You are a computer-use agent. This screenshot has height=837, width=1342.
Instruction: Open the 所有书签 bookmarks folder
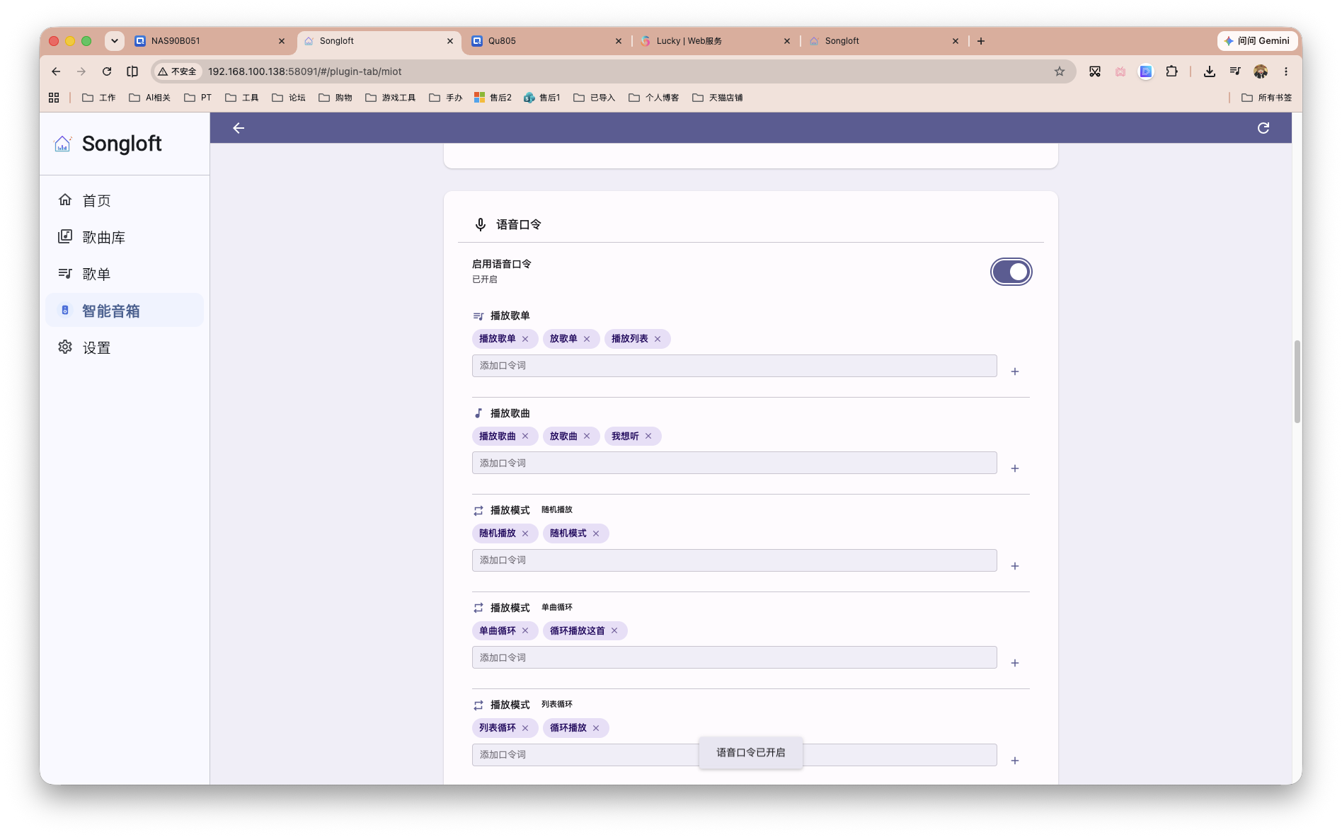pyautogui.click(x=1267, y=98)
